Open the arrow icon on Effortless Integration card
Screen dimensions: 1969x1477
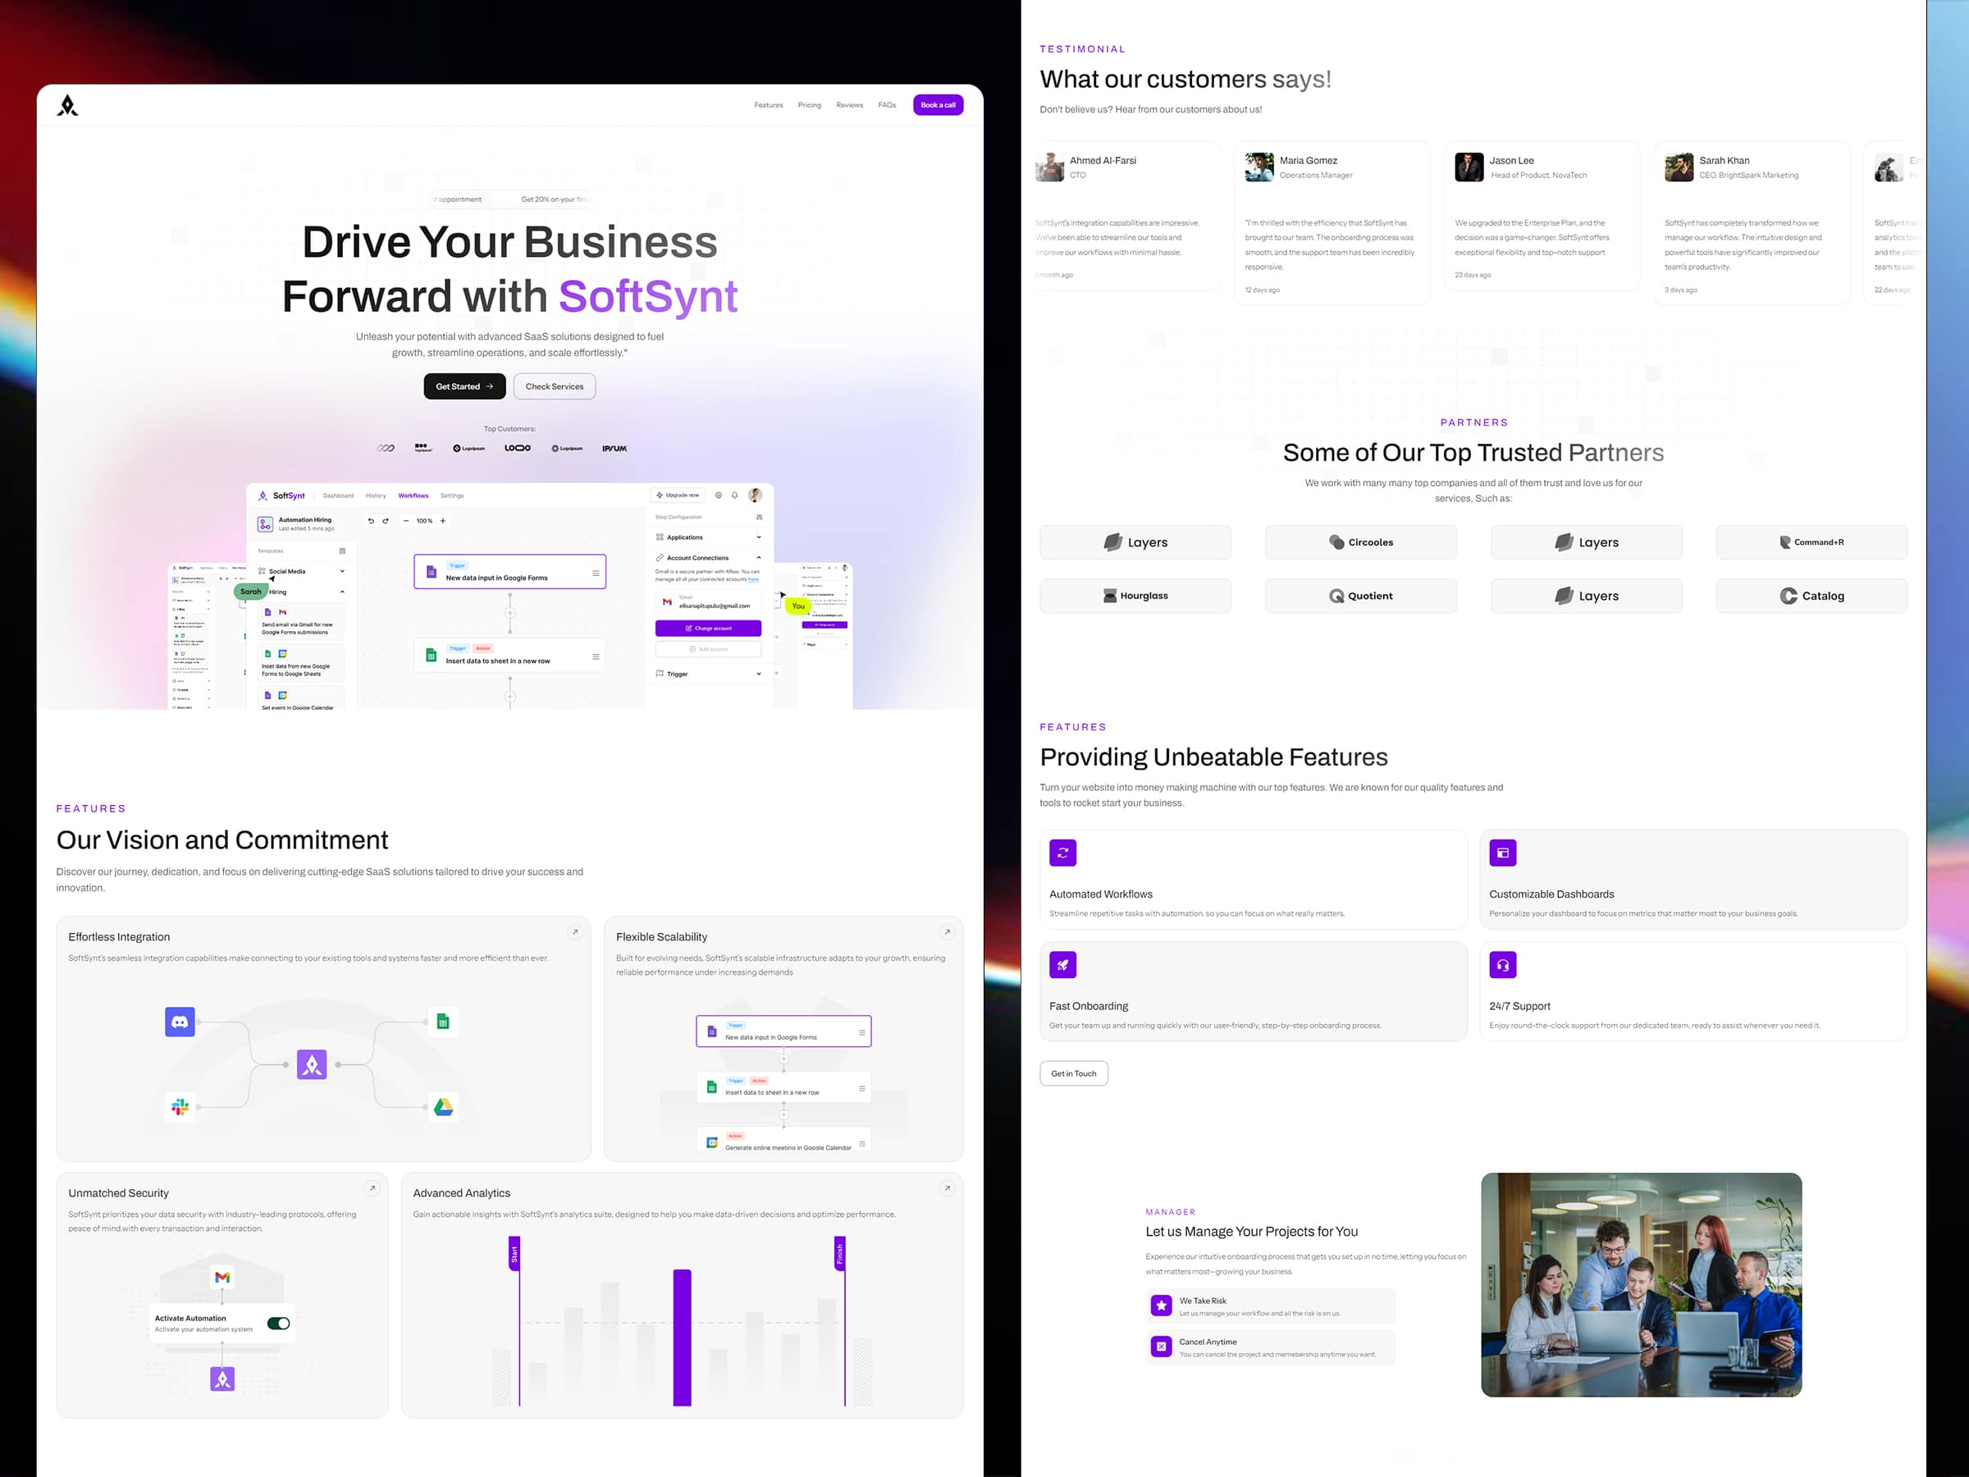coord(575,932)
